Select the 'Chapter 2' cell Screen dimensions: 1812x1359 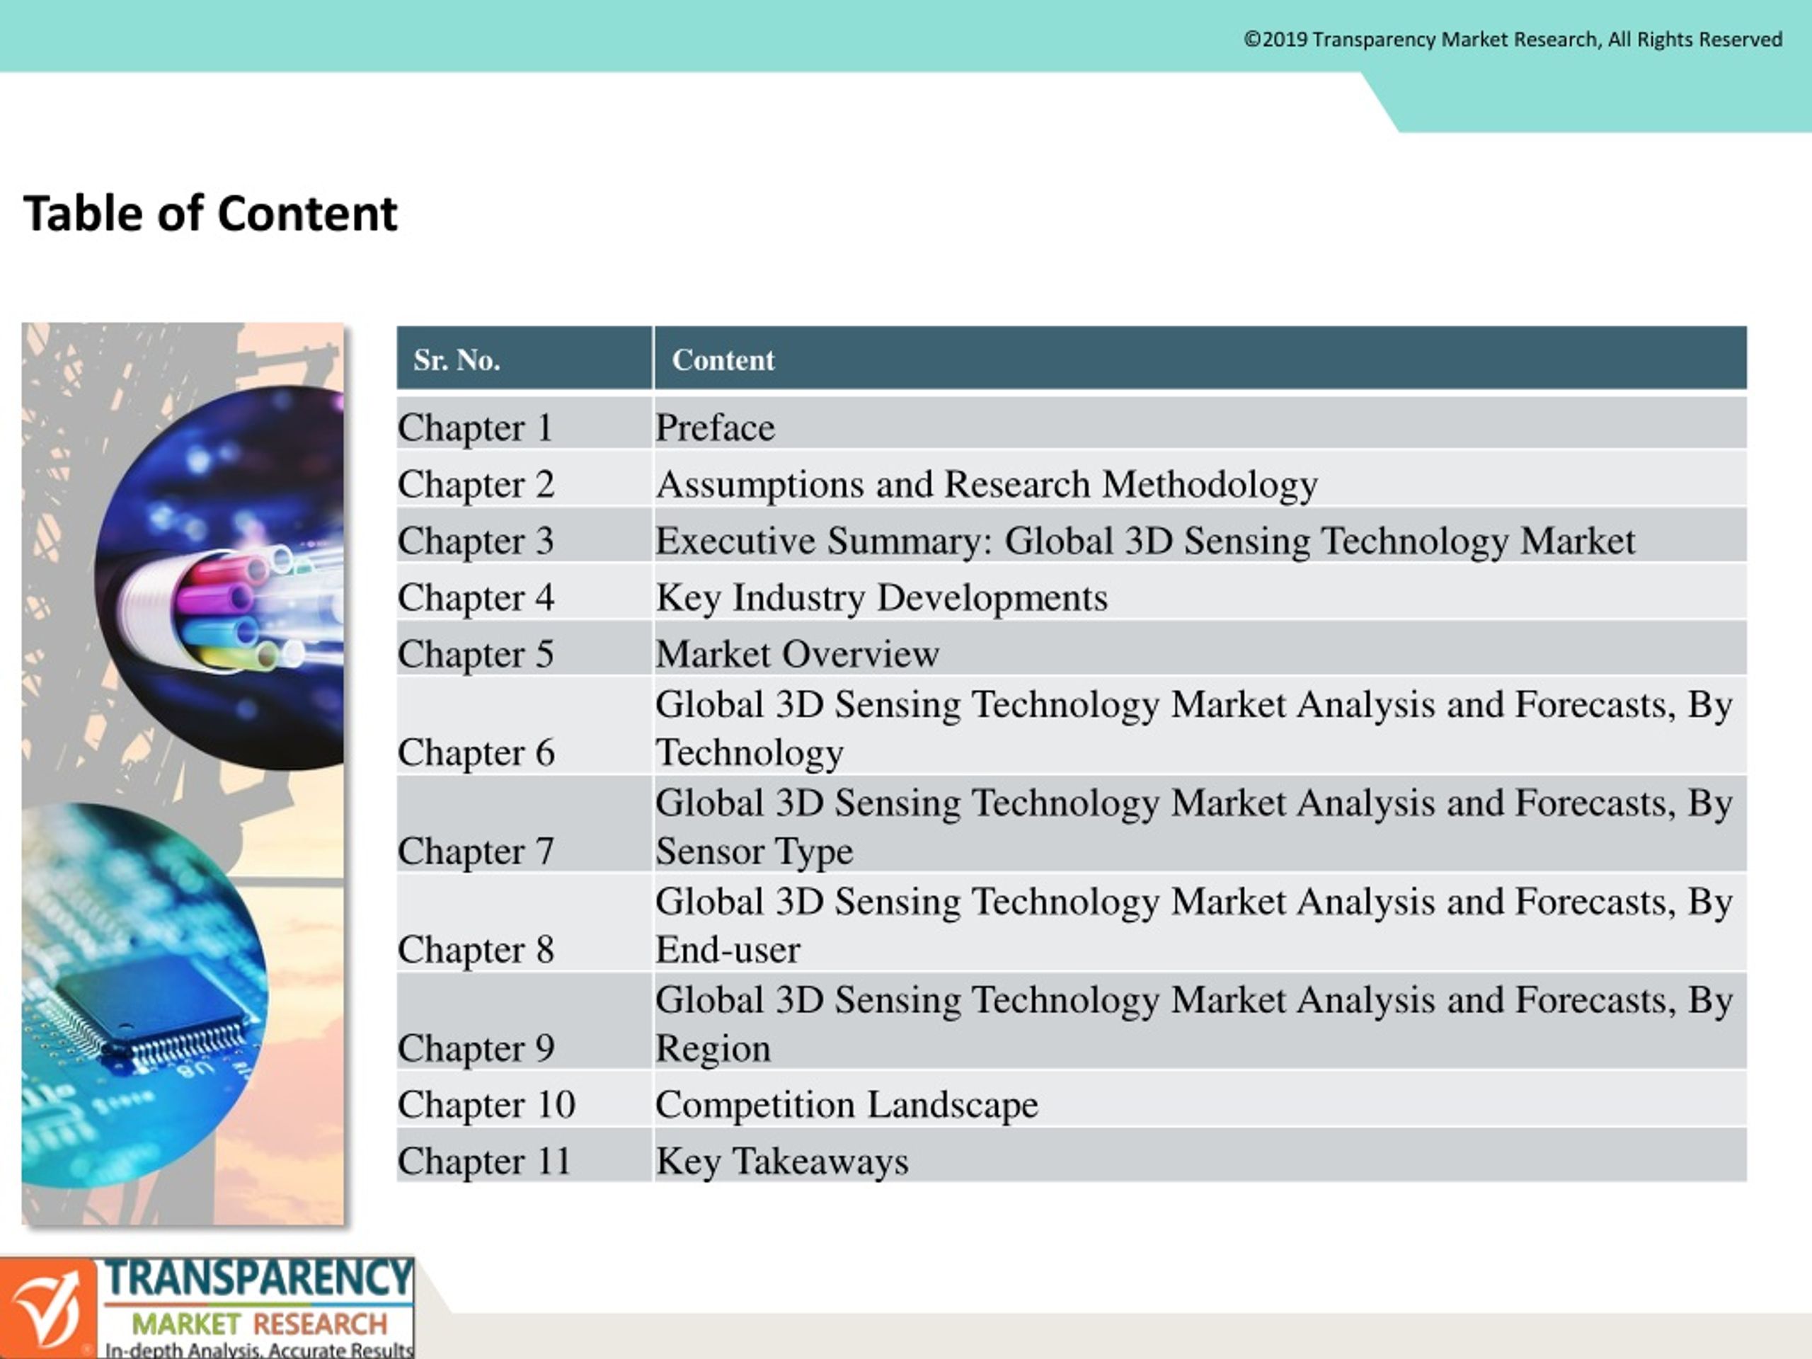point(524,479)
